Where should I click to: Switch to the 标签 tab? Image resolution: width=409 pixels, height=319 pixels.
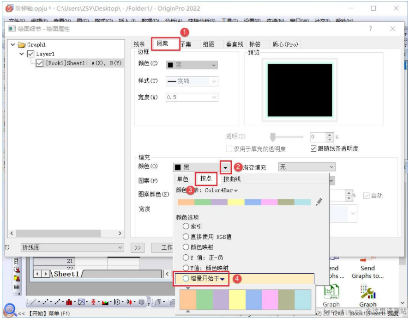255,44
